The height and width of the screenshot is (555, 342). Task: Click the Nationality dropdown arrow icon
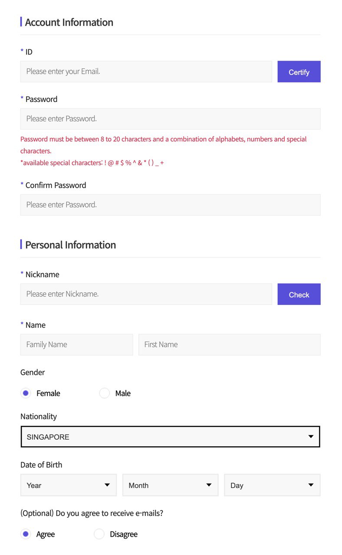click(x=311, y=437)
